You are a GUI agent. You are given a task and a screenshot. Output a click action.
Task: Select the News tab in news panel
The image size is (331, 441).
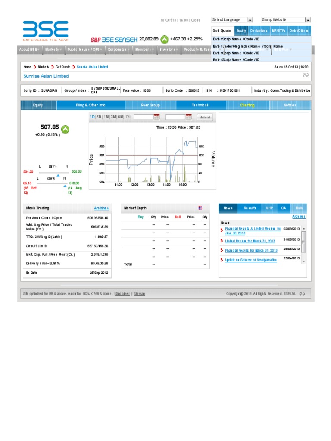(228, 208)
